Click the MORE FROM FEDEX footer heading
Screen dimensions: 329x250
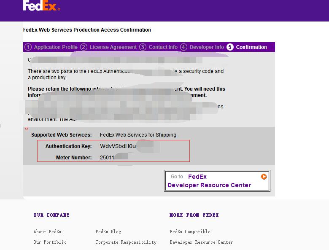(x=194, y=215)
